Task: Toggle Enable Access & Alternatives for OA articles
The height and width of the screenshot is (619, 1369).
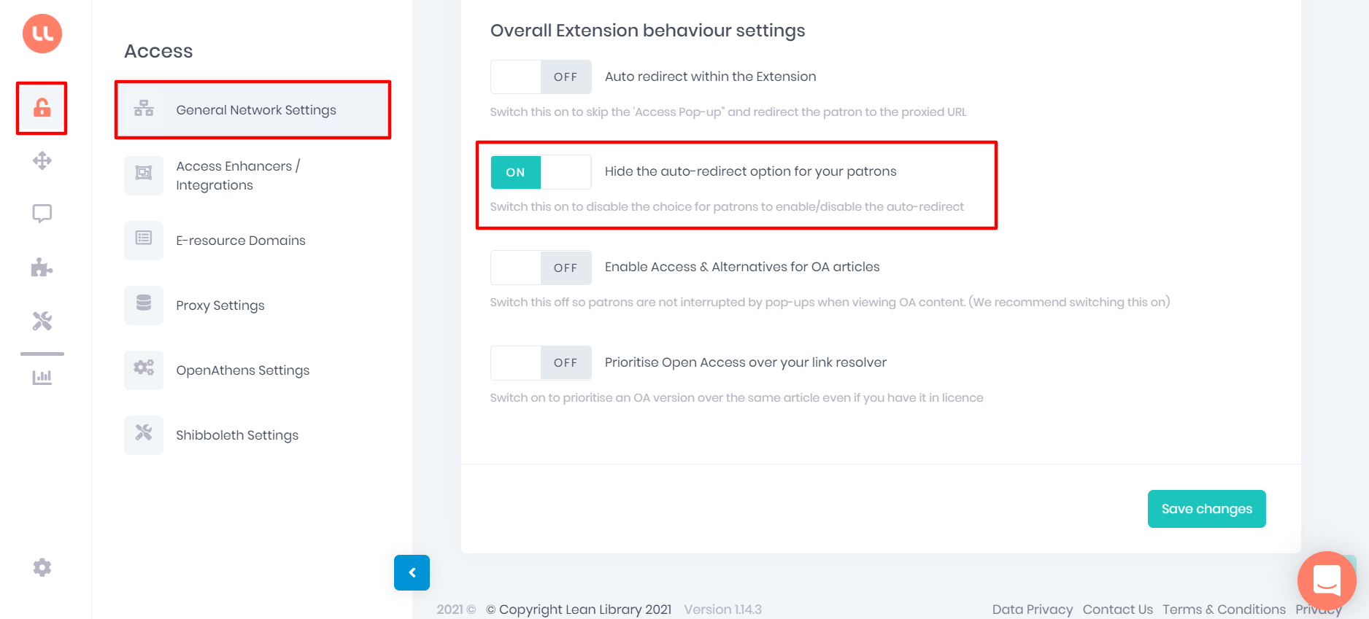Action: point(541,268)
